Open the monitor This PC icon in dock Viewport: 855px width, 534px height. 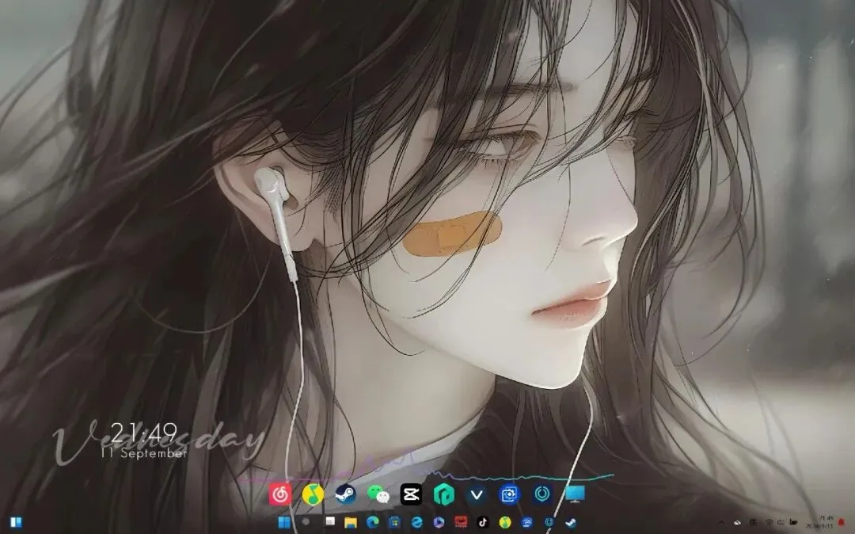click(575, 494)
